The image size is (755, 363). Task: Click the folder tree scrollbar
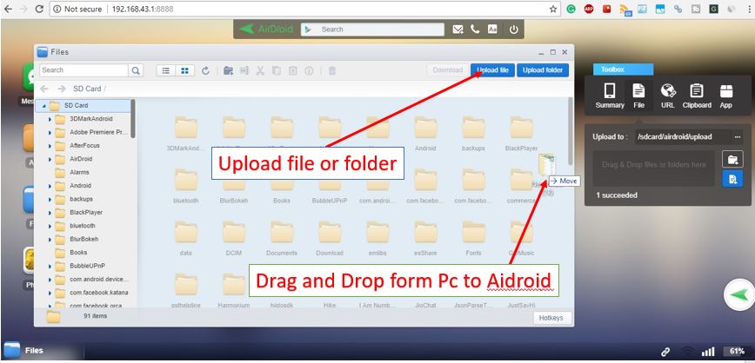[133, 118]
